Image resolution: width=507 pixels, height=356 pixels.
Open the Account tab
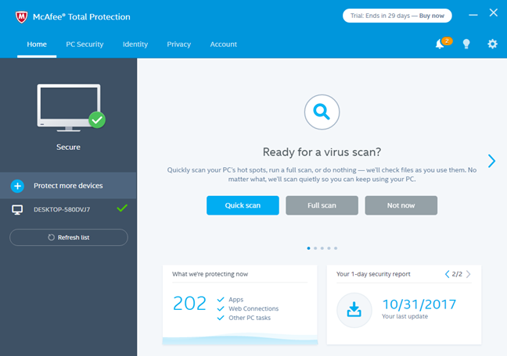[224, 44]
